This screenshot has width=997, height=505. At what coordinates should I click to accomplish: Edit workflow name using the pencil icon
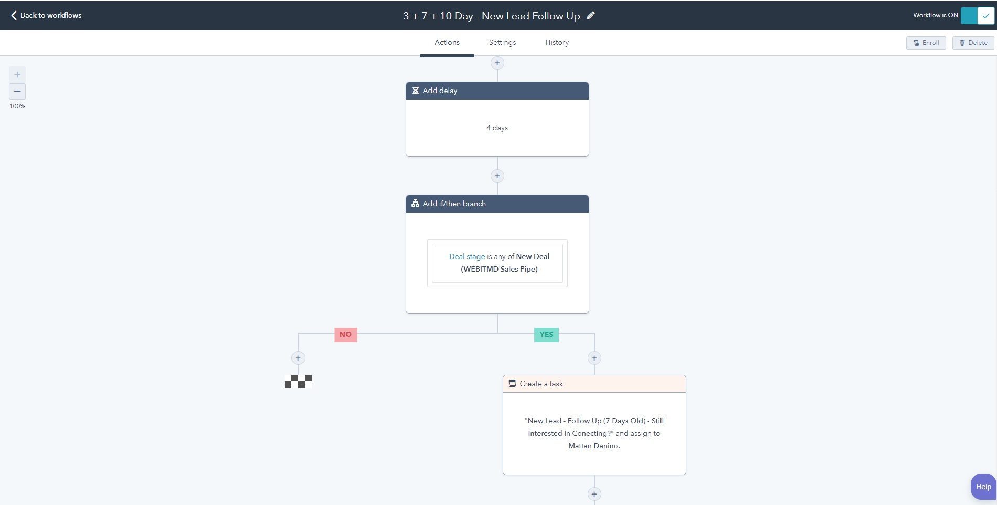591,15
